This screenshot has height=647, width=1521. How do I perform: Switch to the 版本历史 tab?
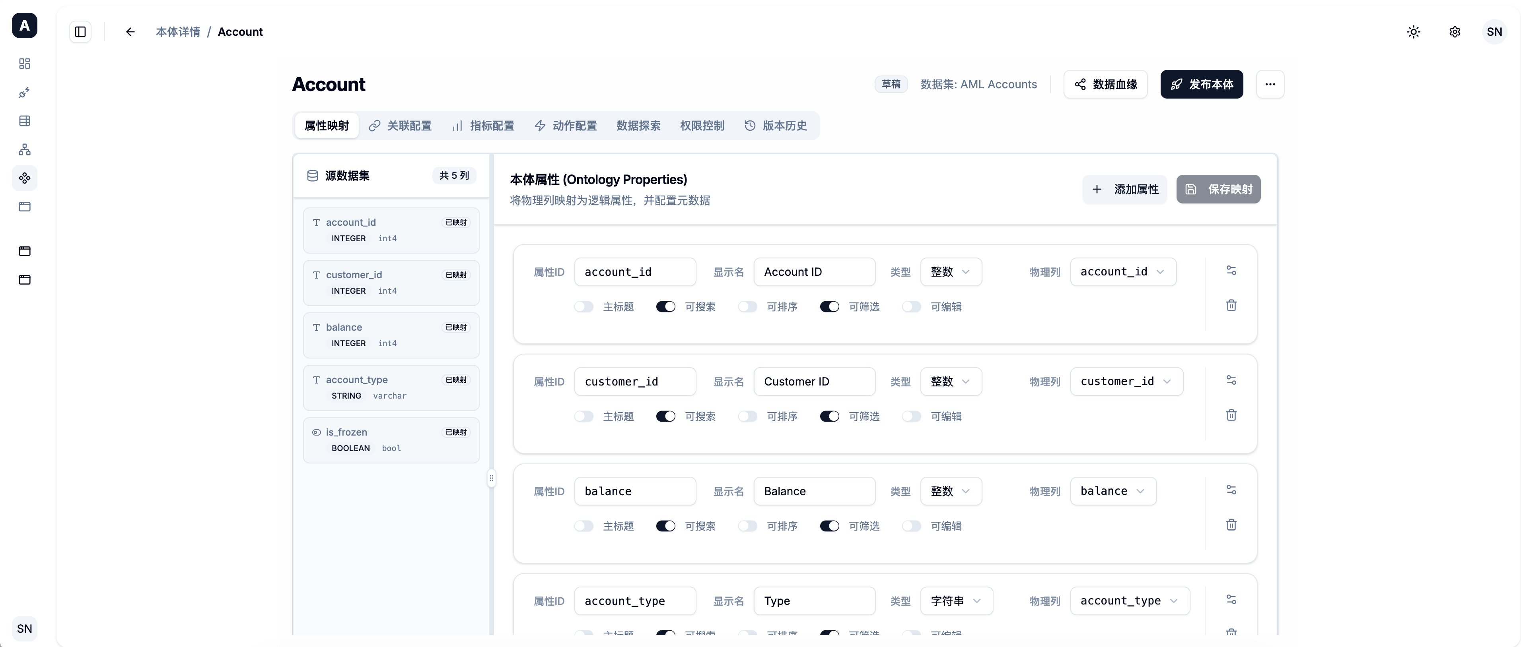click(x=776, y=126)
